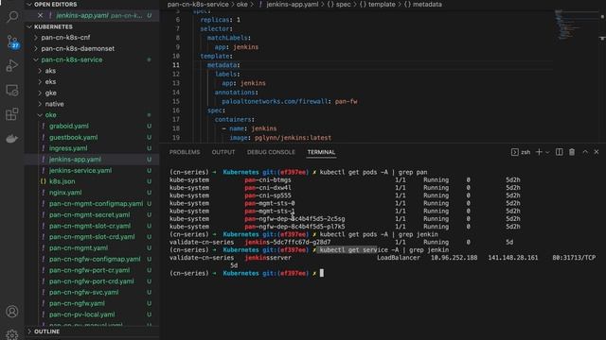Click the spec breadcrumb segment
The width and height of the screenshot is (606, 340).
(343, 4)
